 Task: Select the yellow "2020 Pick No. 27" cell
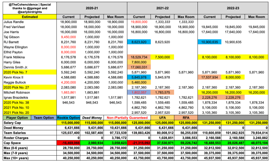30,88
